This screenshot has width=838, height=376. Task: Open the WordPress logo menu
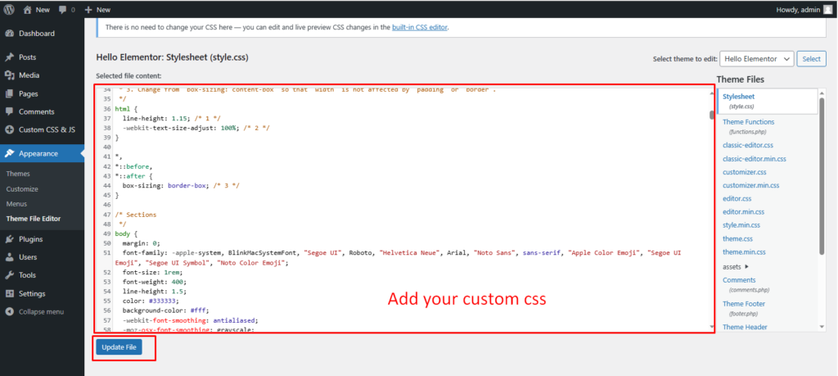(x=9, y=10)
